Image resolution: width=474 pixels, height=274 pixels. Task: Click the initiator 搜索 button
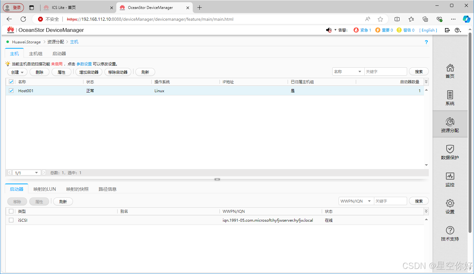pyautogui.click(x=419, y=201)
